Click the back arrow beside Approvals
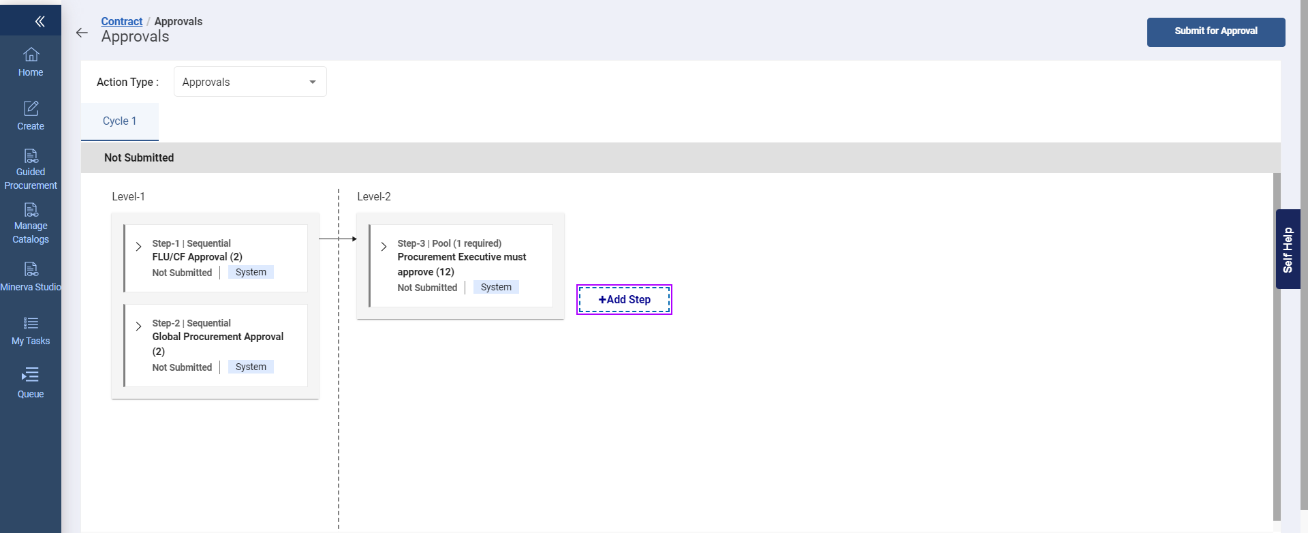1308x533 pixels. point(82,33)
